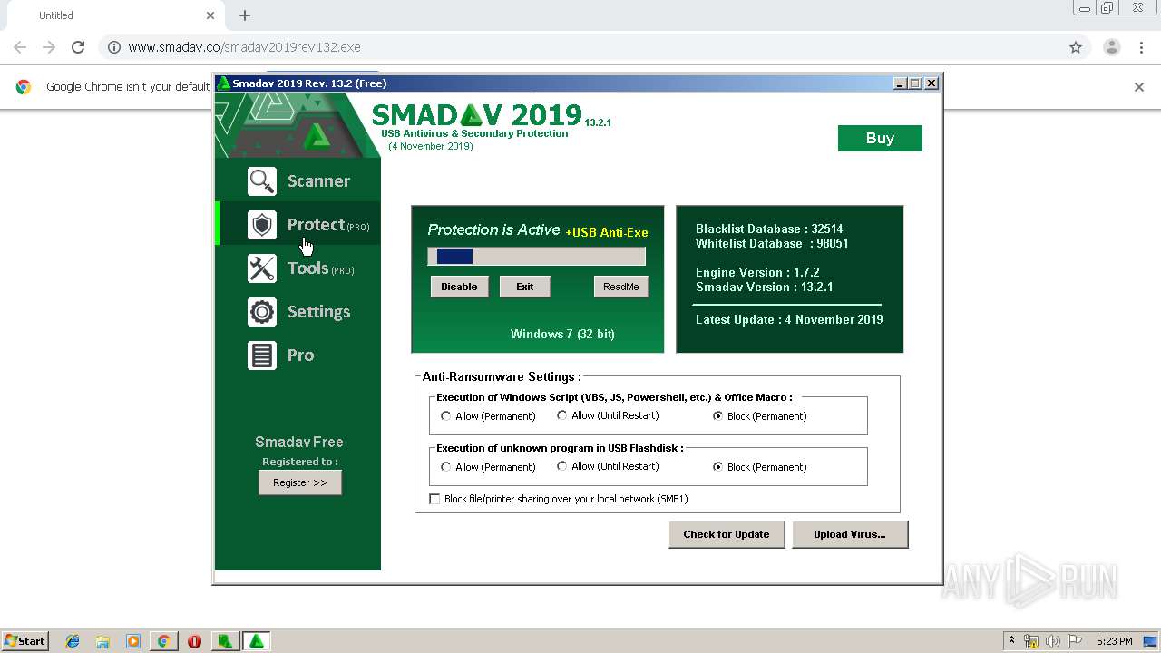This screenshot has height=653, width=1161.
Task: Open the Scanner magnifier icon in sidebar
Action: click(x=262, y=181)
